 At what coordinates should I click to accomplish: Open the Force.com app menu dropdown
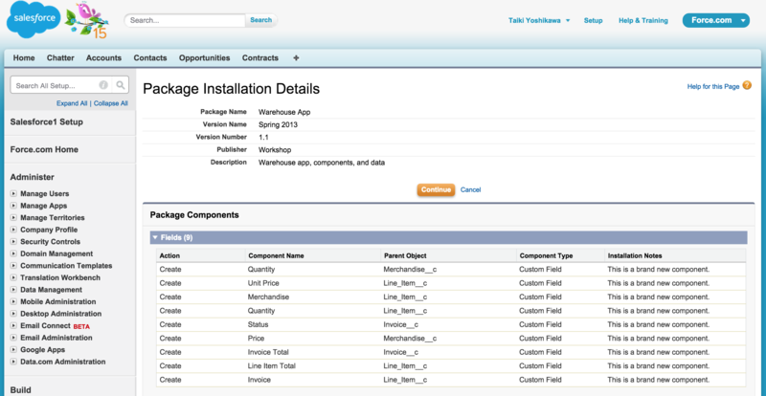pos(715,20)
